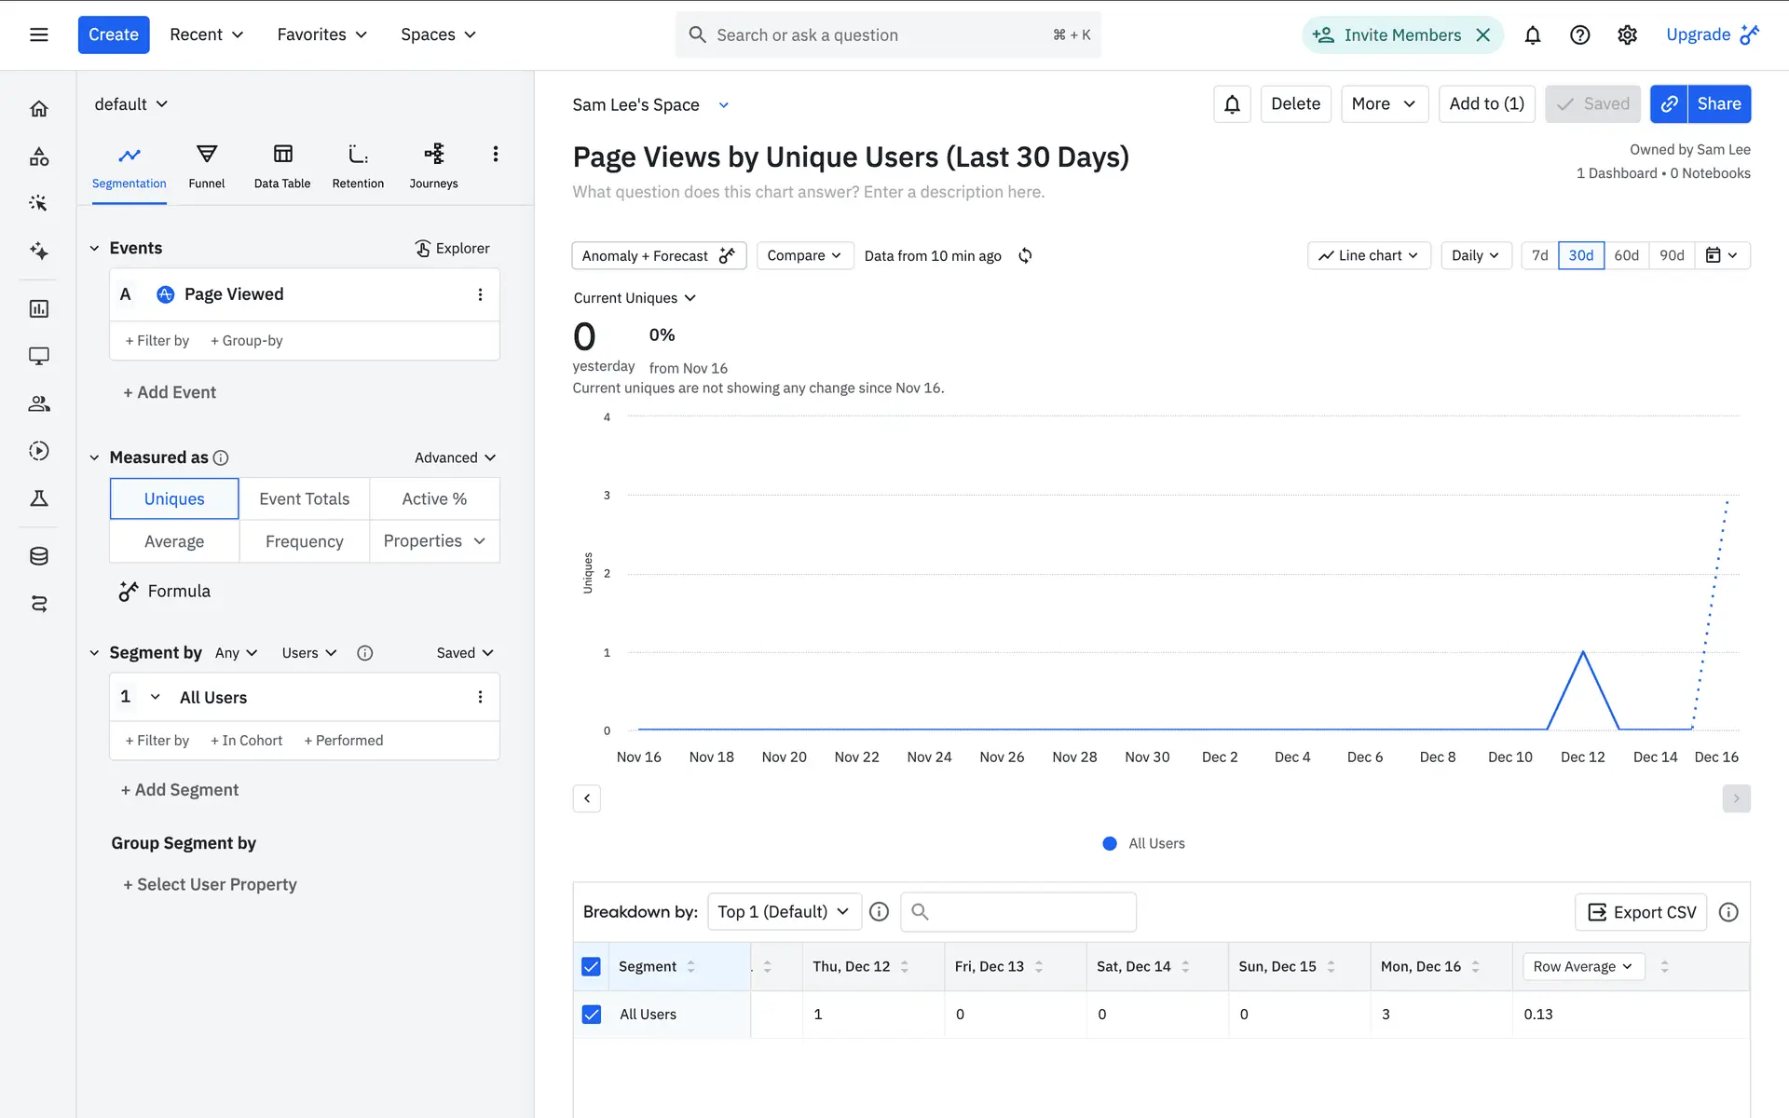Open the Top 1 (Default) breakdown dropdown
The width and height of the screenshot is (1789, 1118).
tap(783, 911)
